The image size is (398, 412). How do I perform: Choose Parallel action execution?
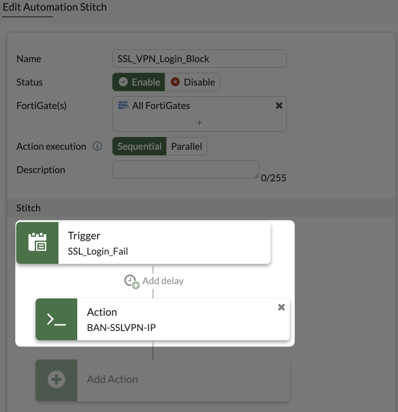click(x=187, y=146)
